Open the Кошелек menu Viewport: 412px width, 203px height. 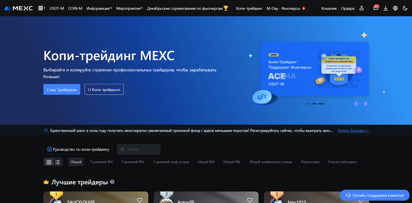tap(329, 8)
